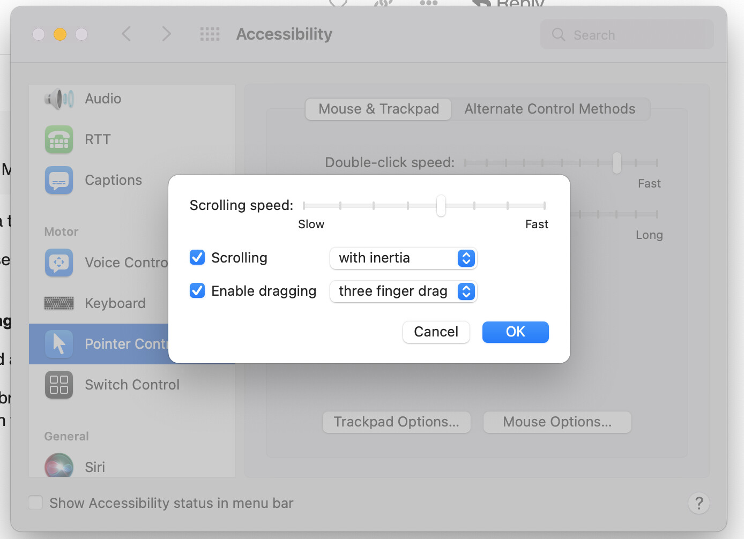Disable the Enable dragging checkbox
Image resolution: width=744 pixels, height=539 pixels.
(197, 291)
